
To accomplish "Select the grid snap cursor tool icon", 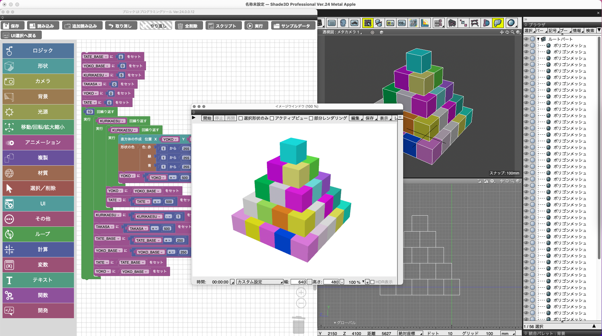I will pos(367,23).
